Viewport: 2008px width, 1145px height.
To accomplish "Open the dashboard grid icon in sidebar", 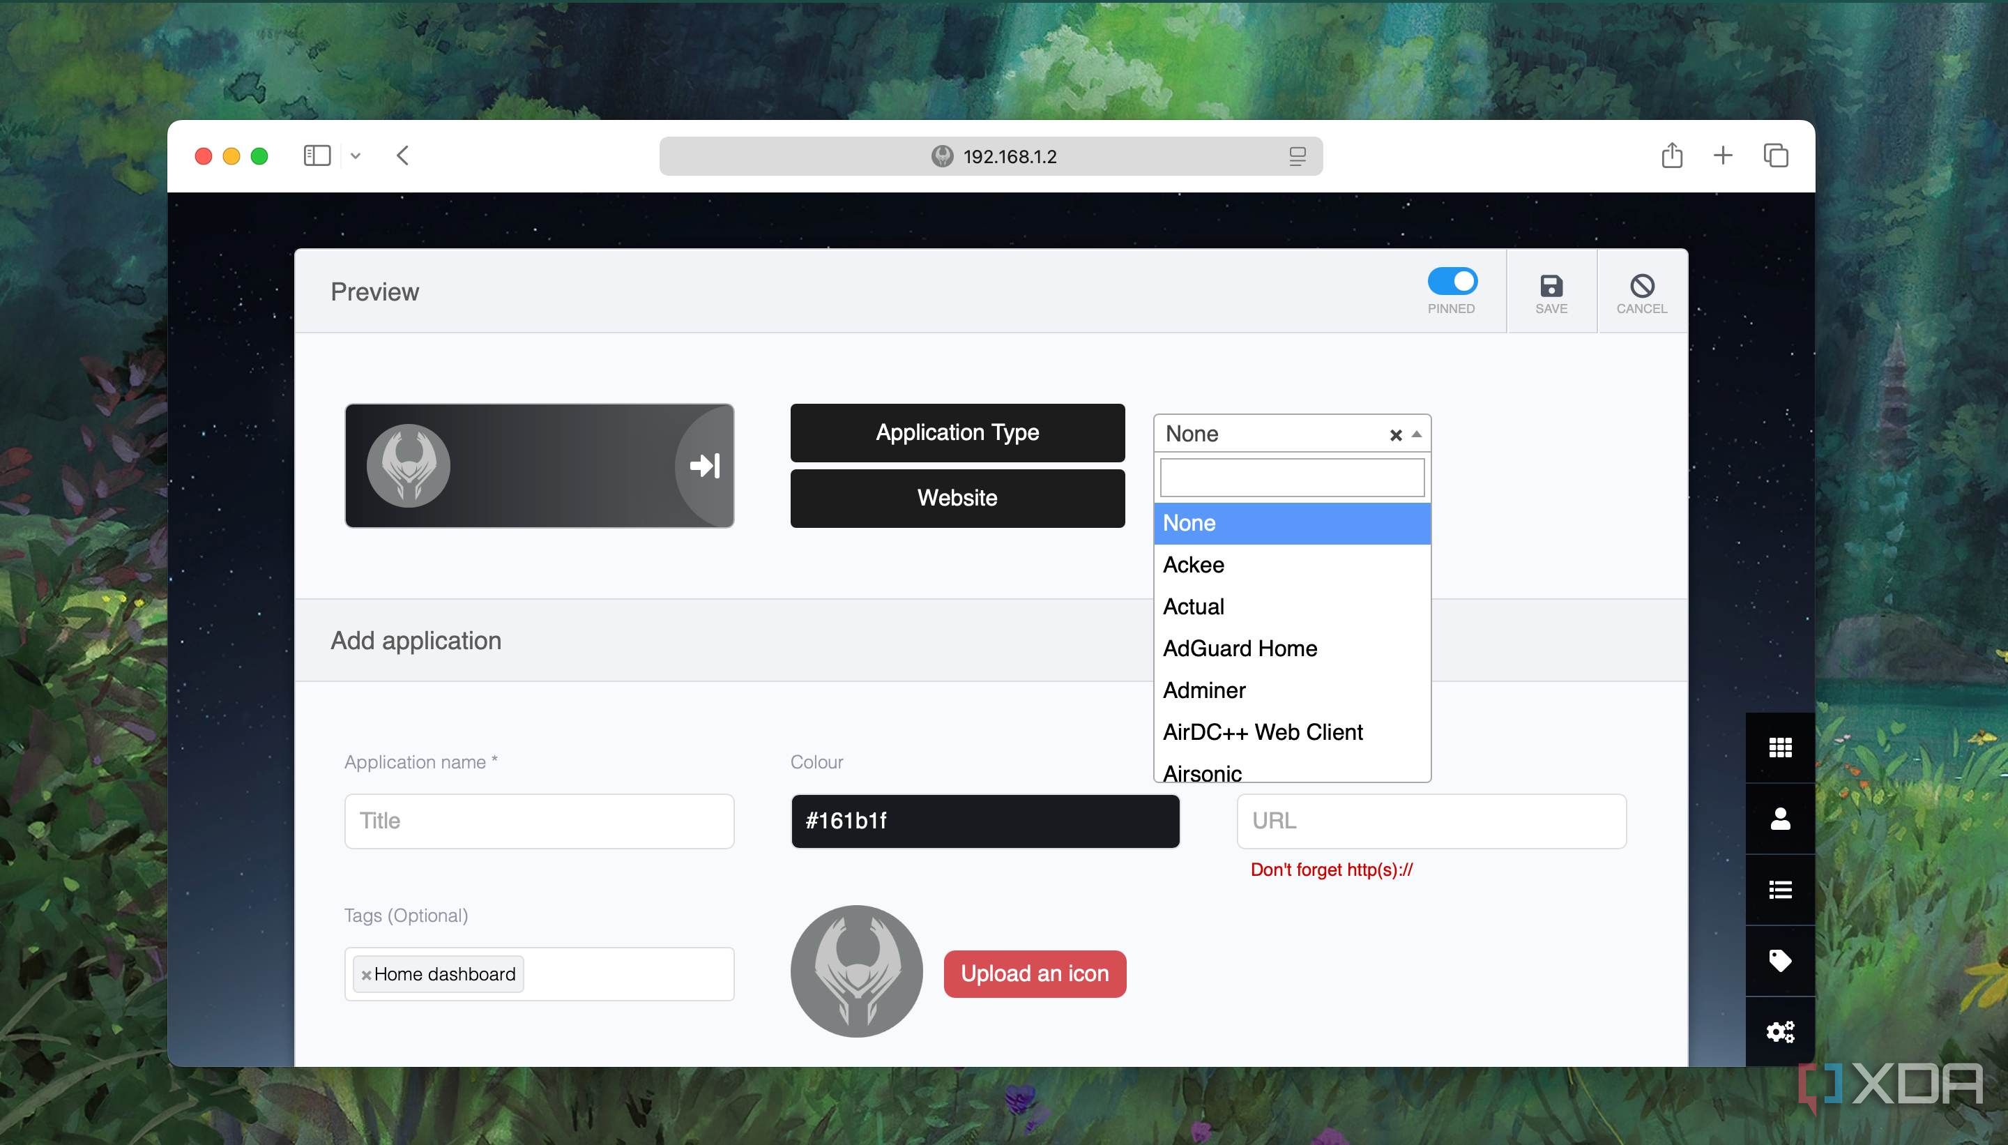I will pyautogui.click(x=1780, y=747).
